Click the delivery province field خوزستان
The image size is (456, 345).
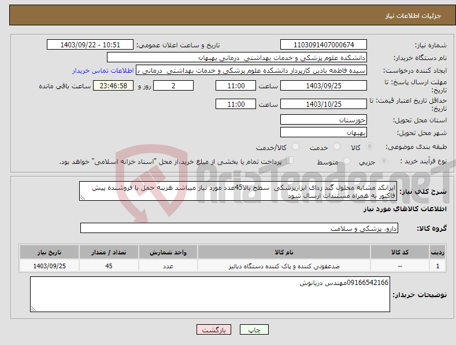tap(324, 119)
